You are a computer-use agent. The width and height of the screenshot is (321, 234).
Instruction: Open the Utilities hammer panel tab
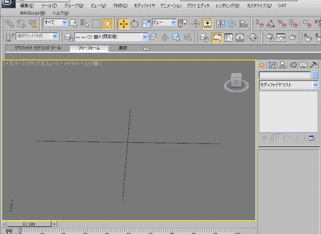point(313,65)
